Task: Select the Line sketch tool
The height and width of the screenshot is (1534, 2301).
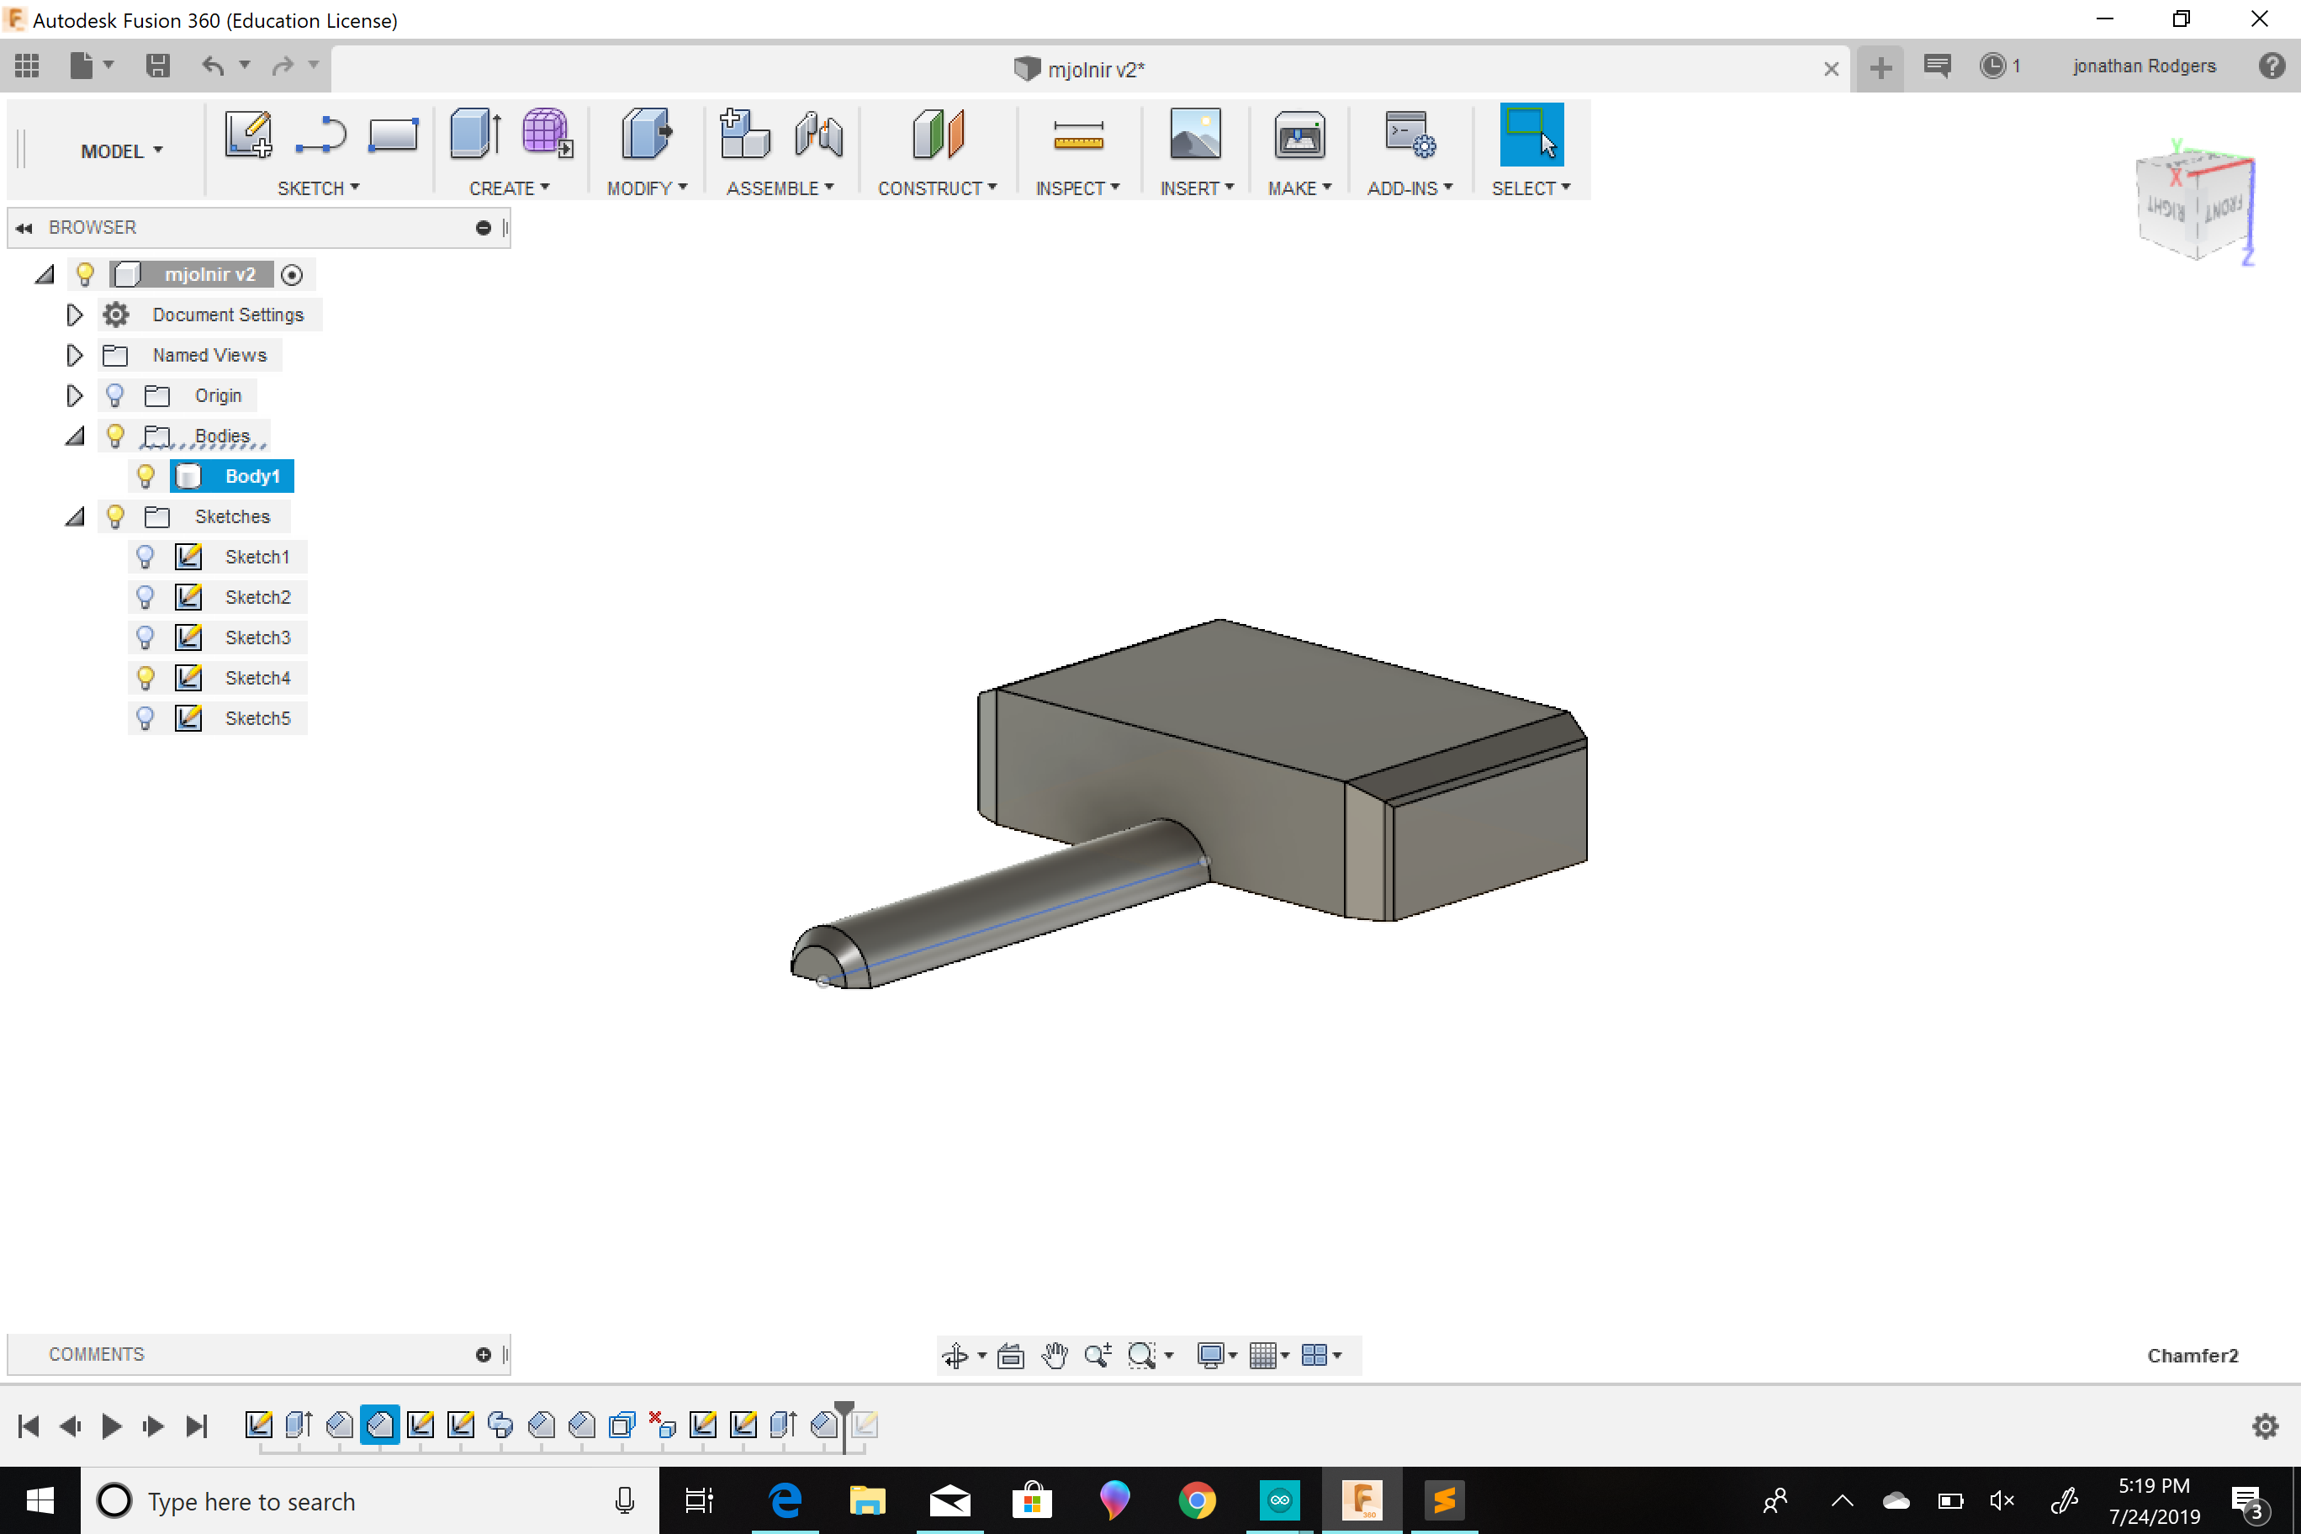Action: pos(321,135)
